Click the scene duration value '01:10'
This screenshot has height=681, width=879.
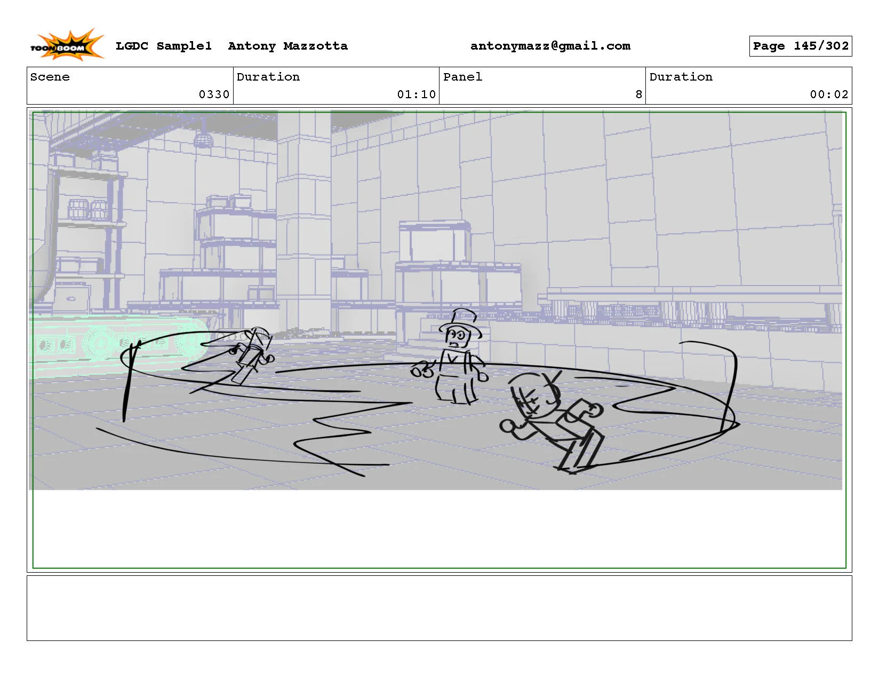point(416,94)
